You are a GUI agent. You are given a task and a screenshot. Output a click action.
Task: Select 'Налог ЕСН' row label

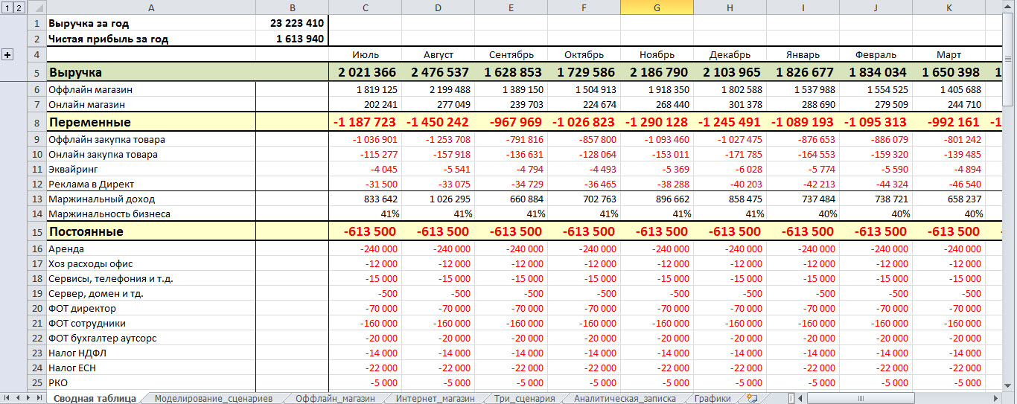[151, 368]
